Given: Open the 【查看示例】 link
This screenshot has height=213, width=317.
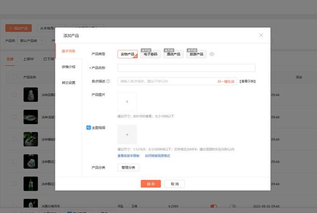Looking at the screenshot, I should tap(247, 81).
